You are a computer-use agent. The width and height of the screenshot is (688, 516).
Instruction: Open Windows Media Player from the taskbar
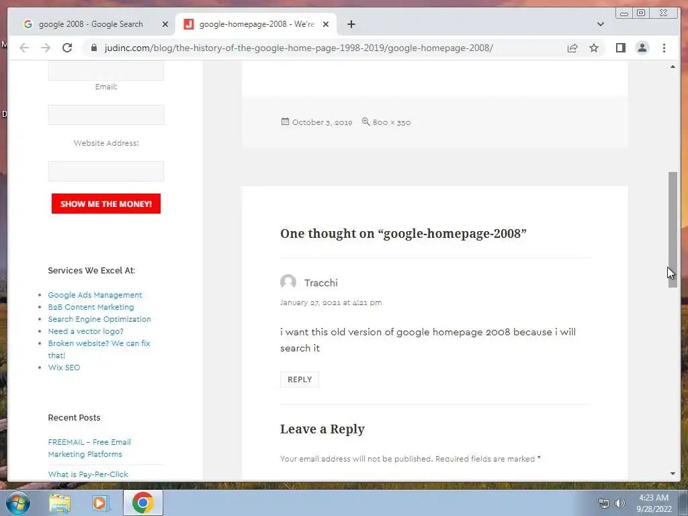coord(100,503)
